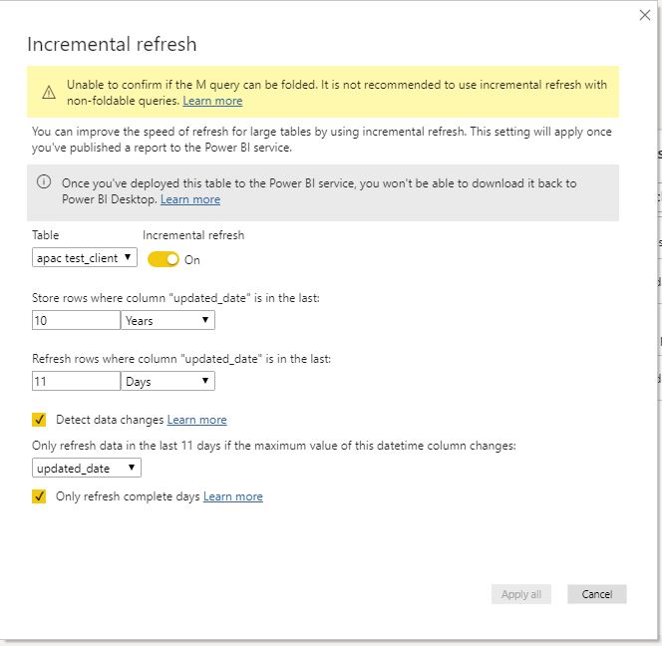Click the 'Only refresh data in the last 11 days' text
662x646 pixels.
pos(274,446)
